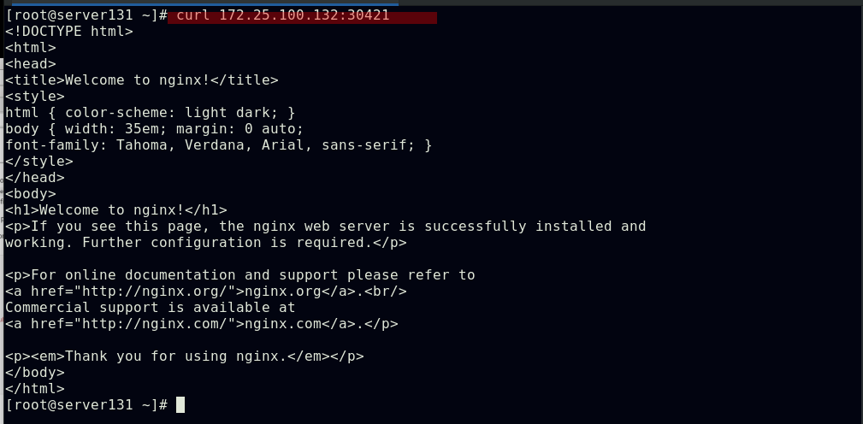Click the <!DOCTYPE html> line

(68, 32)
